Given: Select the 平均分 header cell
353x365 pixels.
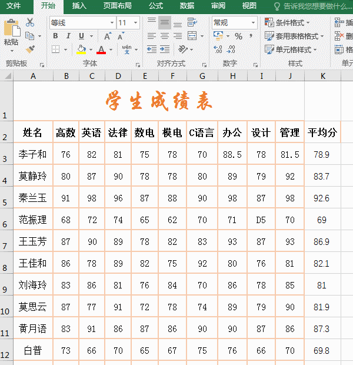Looking at the screenshot, I should 322,132.
